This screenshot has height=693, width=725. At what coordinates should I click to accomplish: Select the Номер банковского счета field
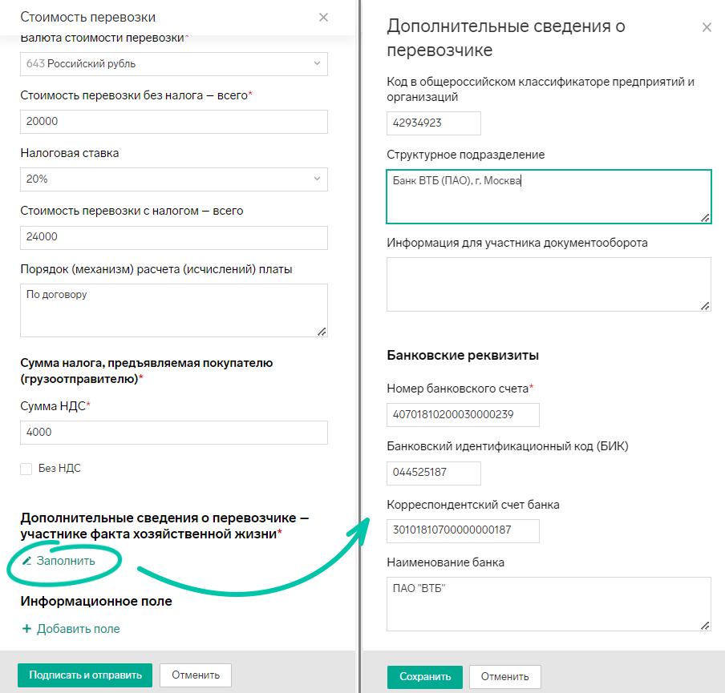pos(463,415)
